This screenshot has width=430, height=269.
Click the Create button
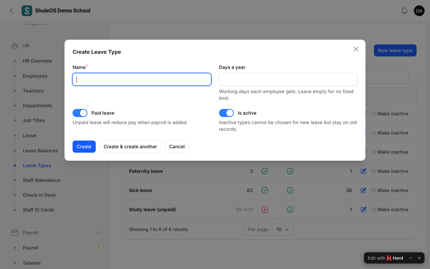tap(84, 147)
